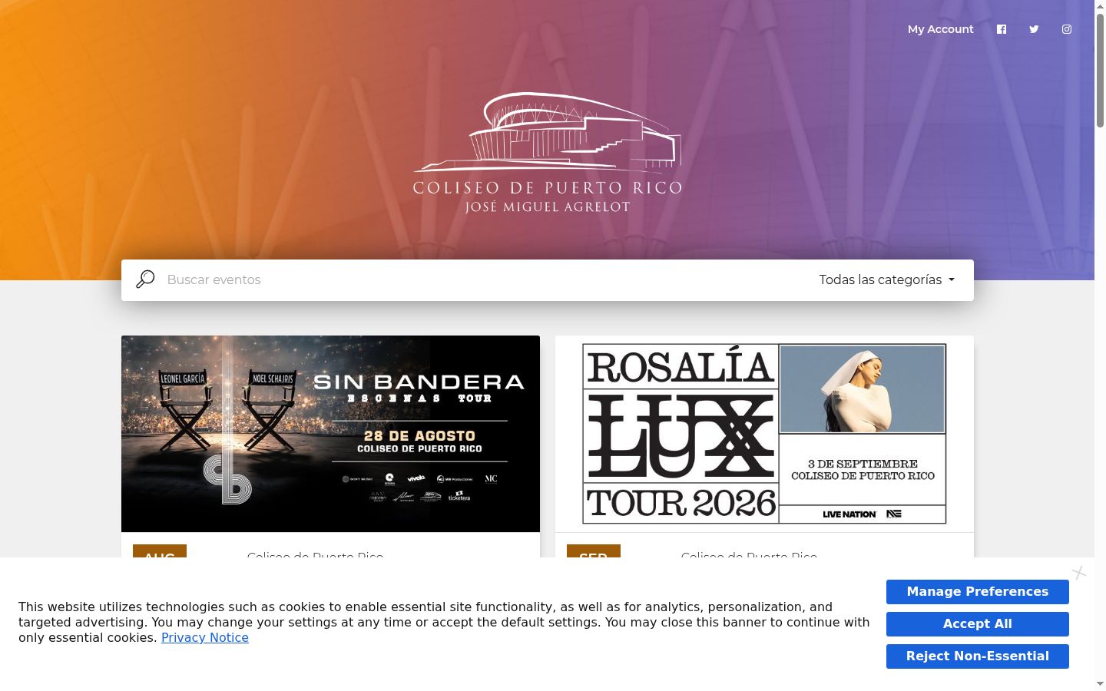Click the Coliseo de Puerto Rico logo
The width and height of the screenshot is (1106, 691).
548,154
